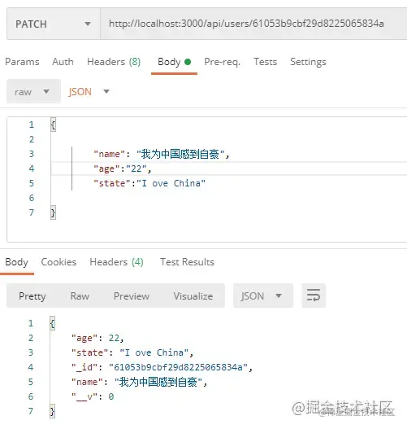
Task: Select the Visualize response view
Action: coord(193,296)
